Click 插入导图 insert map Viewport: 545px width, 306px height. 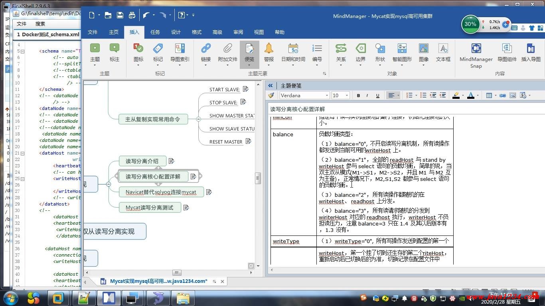pyautogui.click(x=531, y=53)
